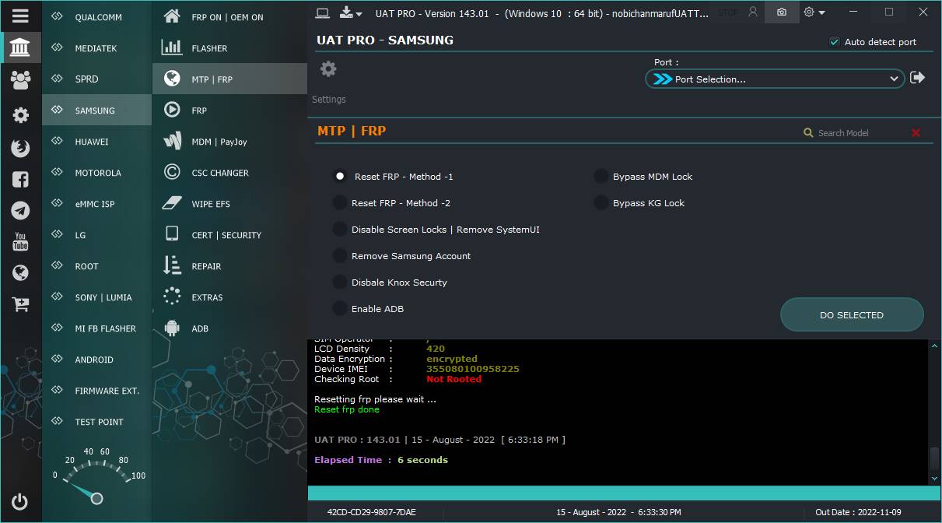Select Reset FRP - Method -1 radio
The image size is (942, 523).
point(340,177)
